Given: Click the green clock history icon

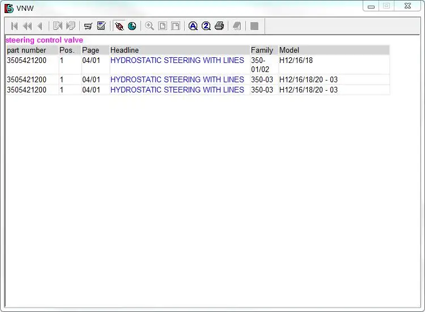Looking at the screenshot, I should pos(132,26).
